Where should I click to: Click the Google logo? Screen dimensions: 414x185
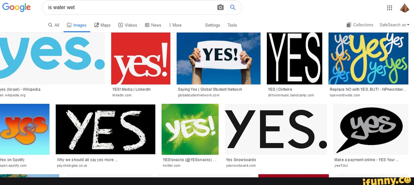click(16, 7)
